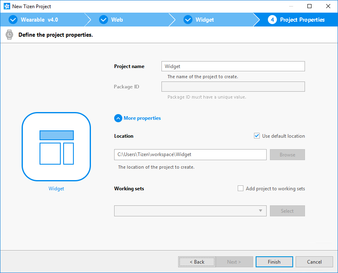Collapse More properties using the chevron icon
This screenshot has height=273, width=338.
[x=118, y=118]
